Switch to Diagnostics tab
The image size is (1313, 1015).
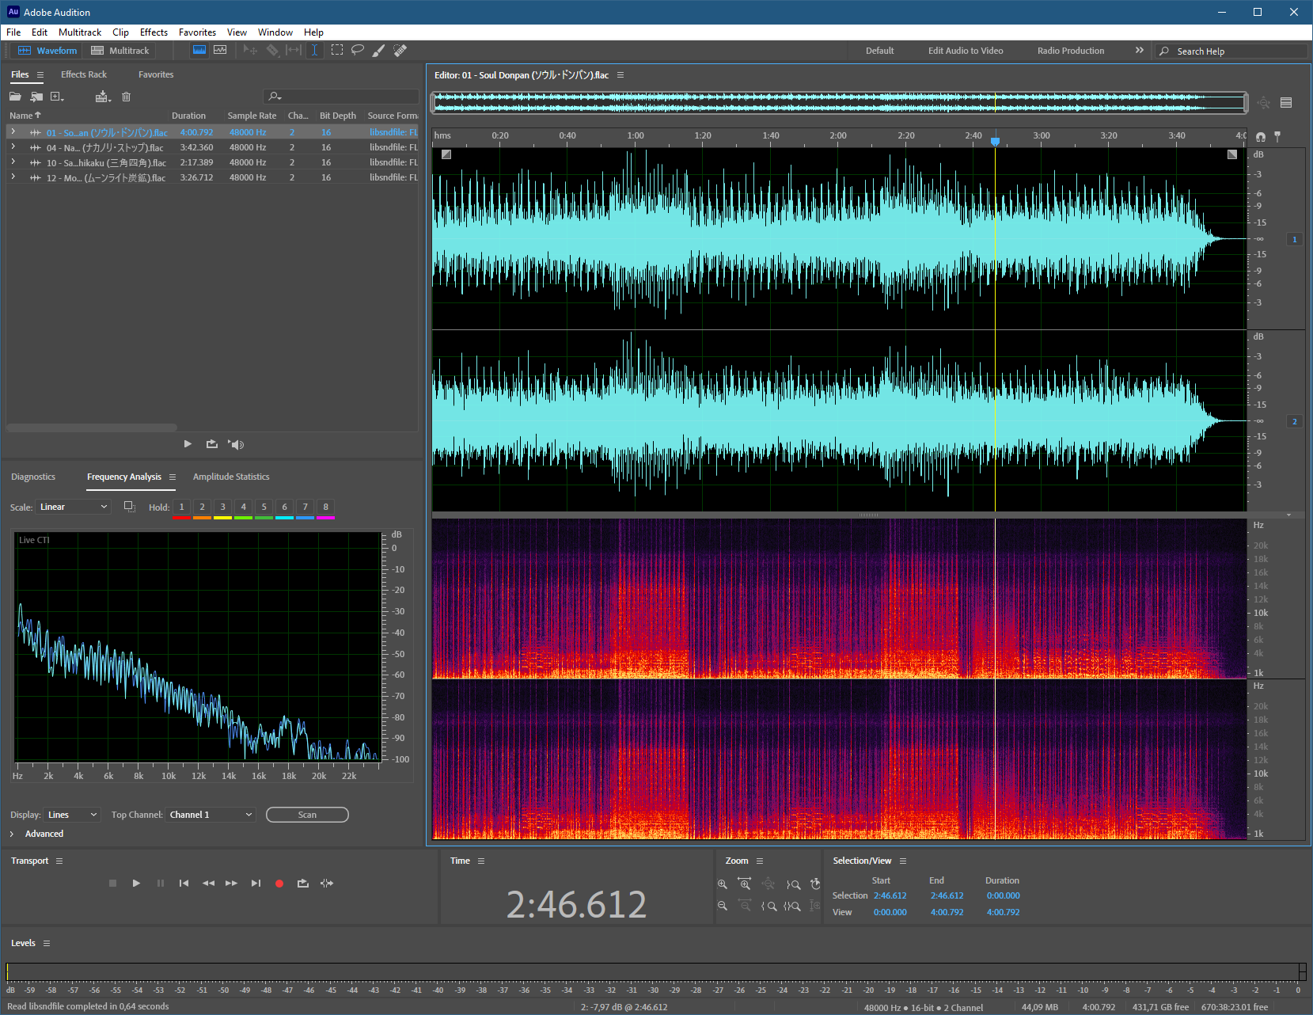[x=33, y=477]
